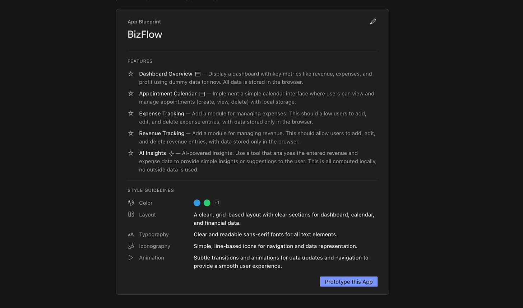Viewport: 523px width, 308px height.
Task: Click the window icon after Appointment Calendar
Action: pos(202,94)
